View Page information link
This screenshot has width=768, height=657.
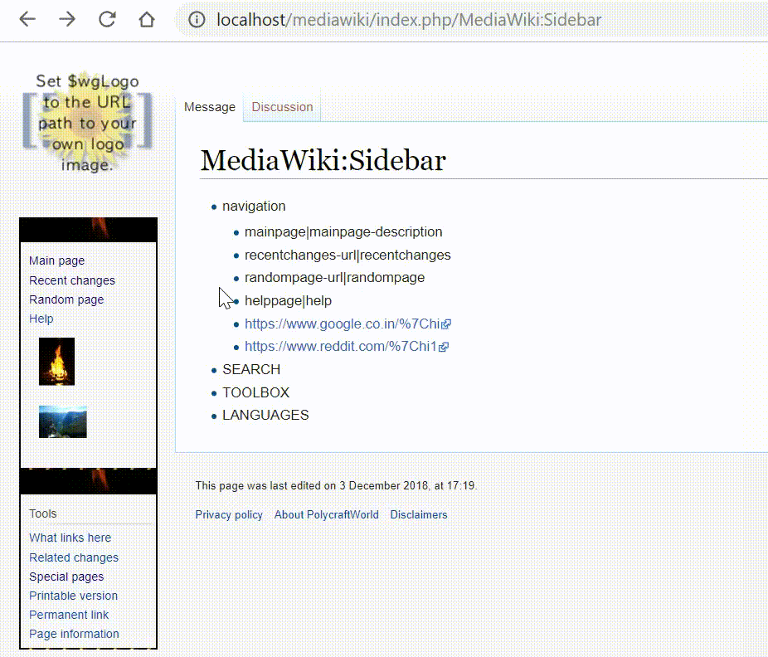(x=74, y=634)
